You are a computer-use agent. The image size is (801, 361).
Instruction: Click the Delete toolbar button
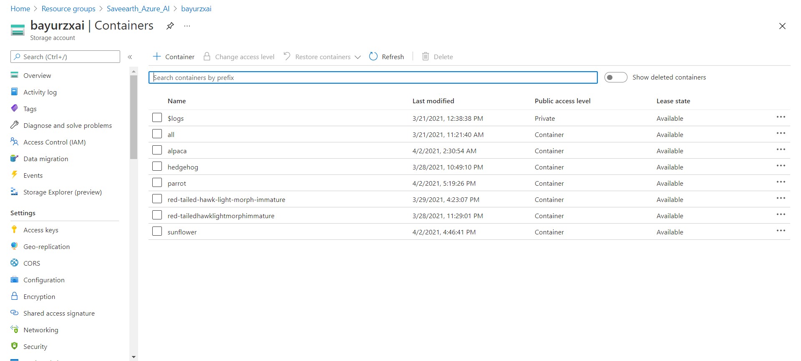[437, 57]
